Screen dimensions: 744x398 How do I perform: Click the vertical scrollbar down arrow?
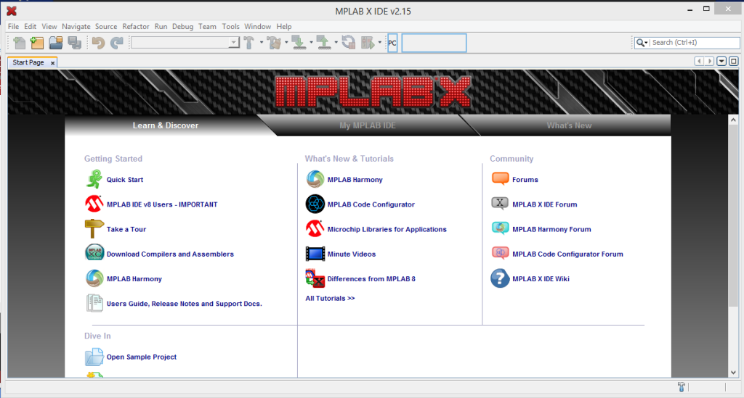tap(733, 373)
